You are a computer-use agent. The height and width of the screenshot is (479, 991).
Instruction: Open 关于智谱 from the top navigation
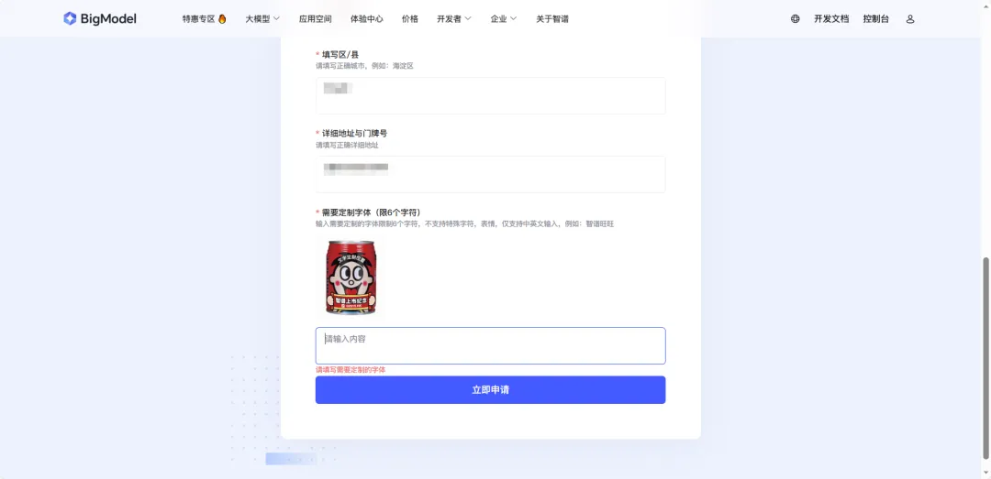click(x=552, y=19)
